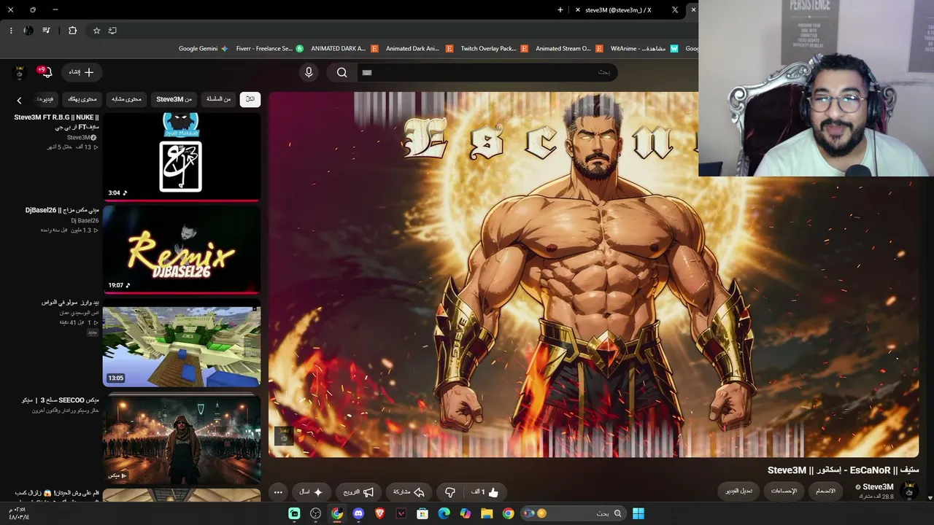934x525 pixels.
Task: Start voice search with the microphone
Action: click(309, 72)
